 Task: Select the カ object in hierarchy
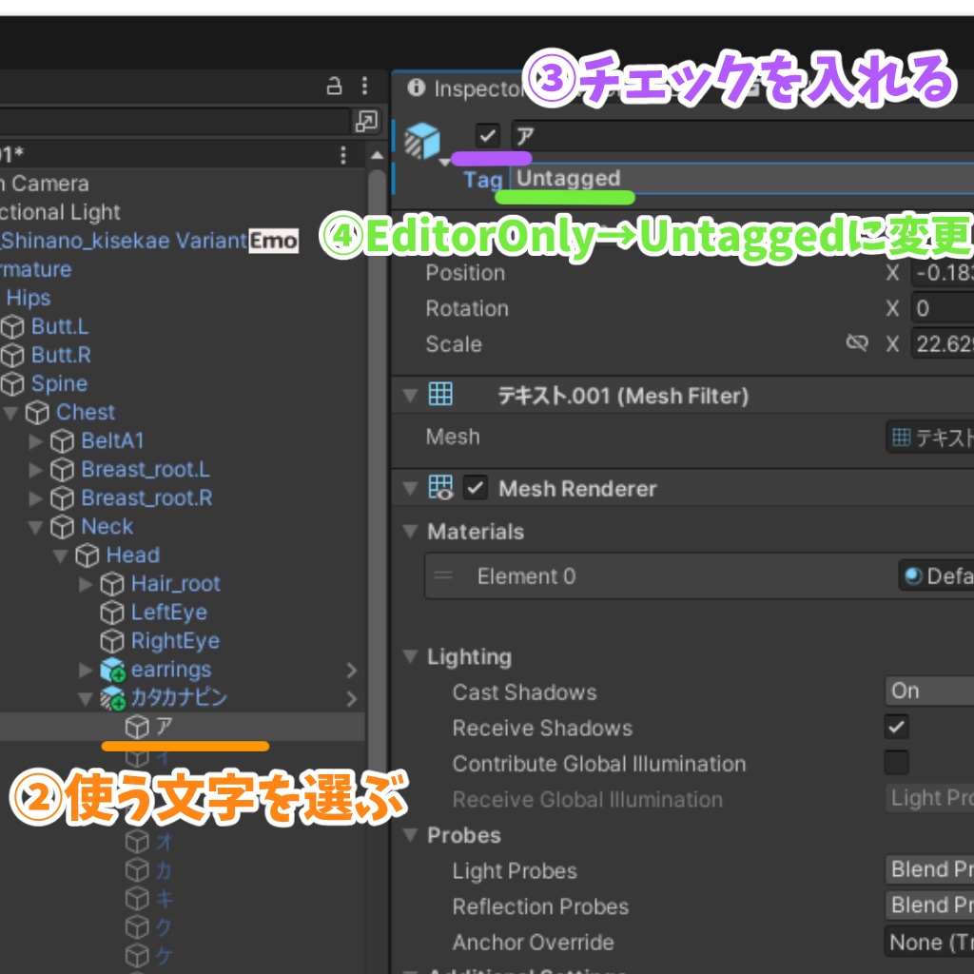[164, 870]
